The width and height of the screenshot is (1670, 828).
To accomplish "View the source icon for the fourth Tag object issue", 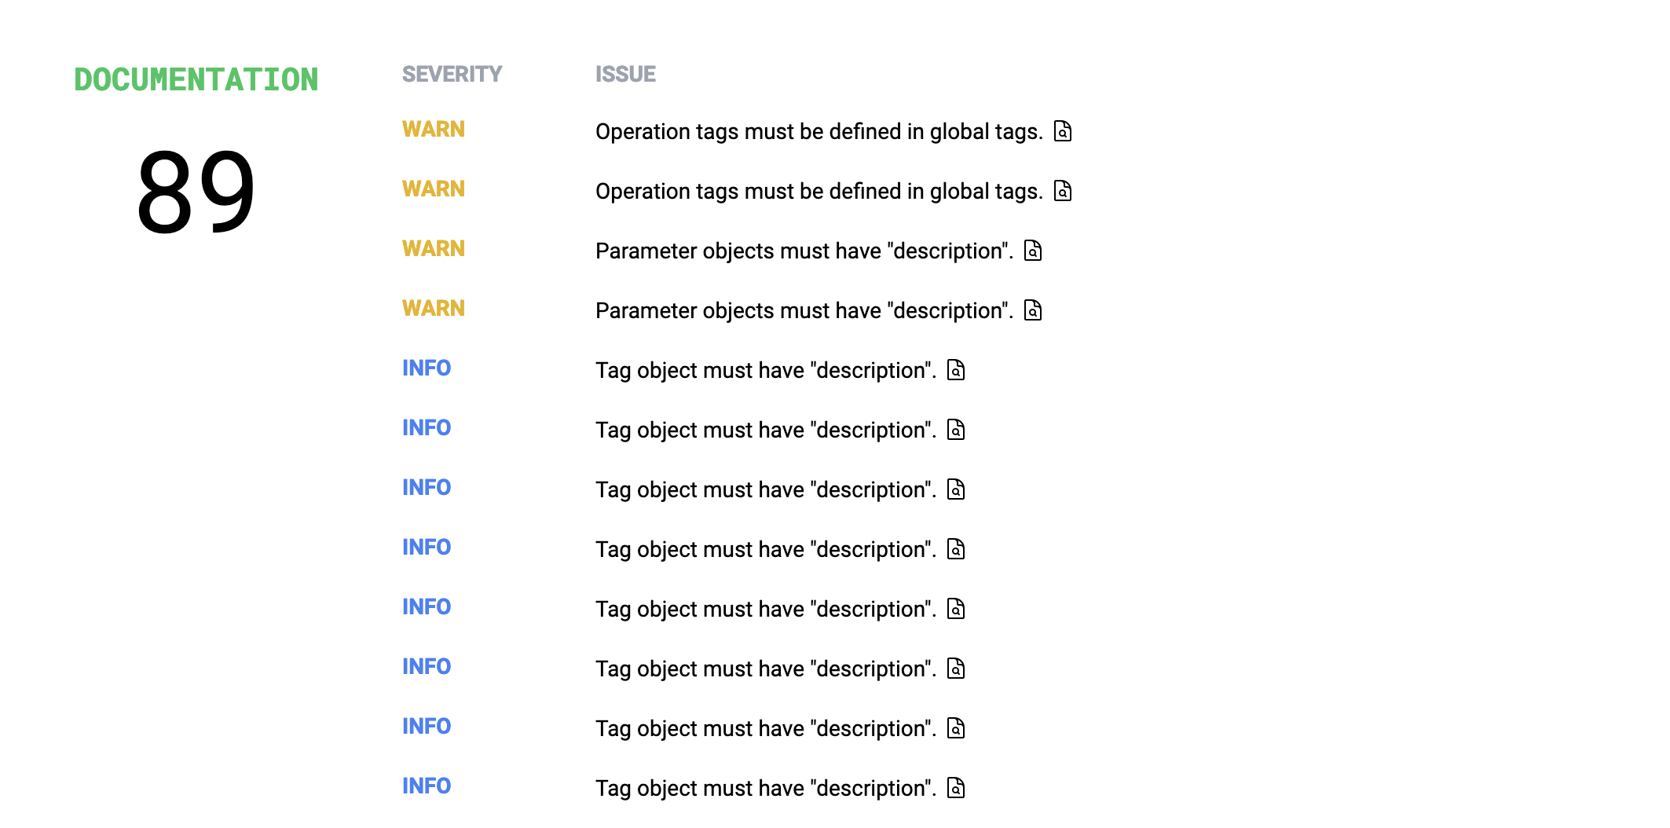I will (956, 549).
